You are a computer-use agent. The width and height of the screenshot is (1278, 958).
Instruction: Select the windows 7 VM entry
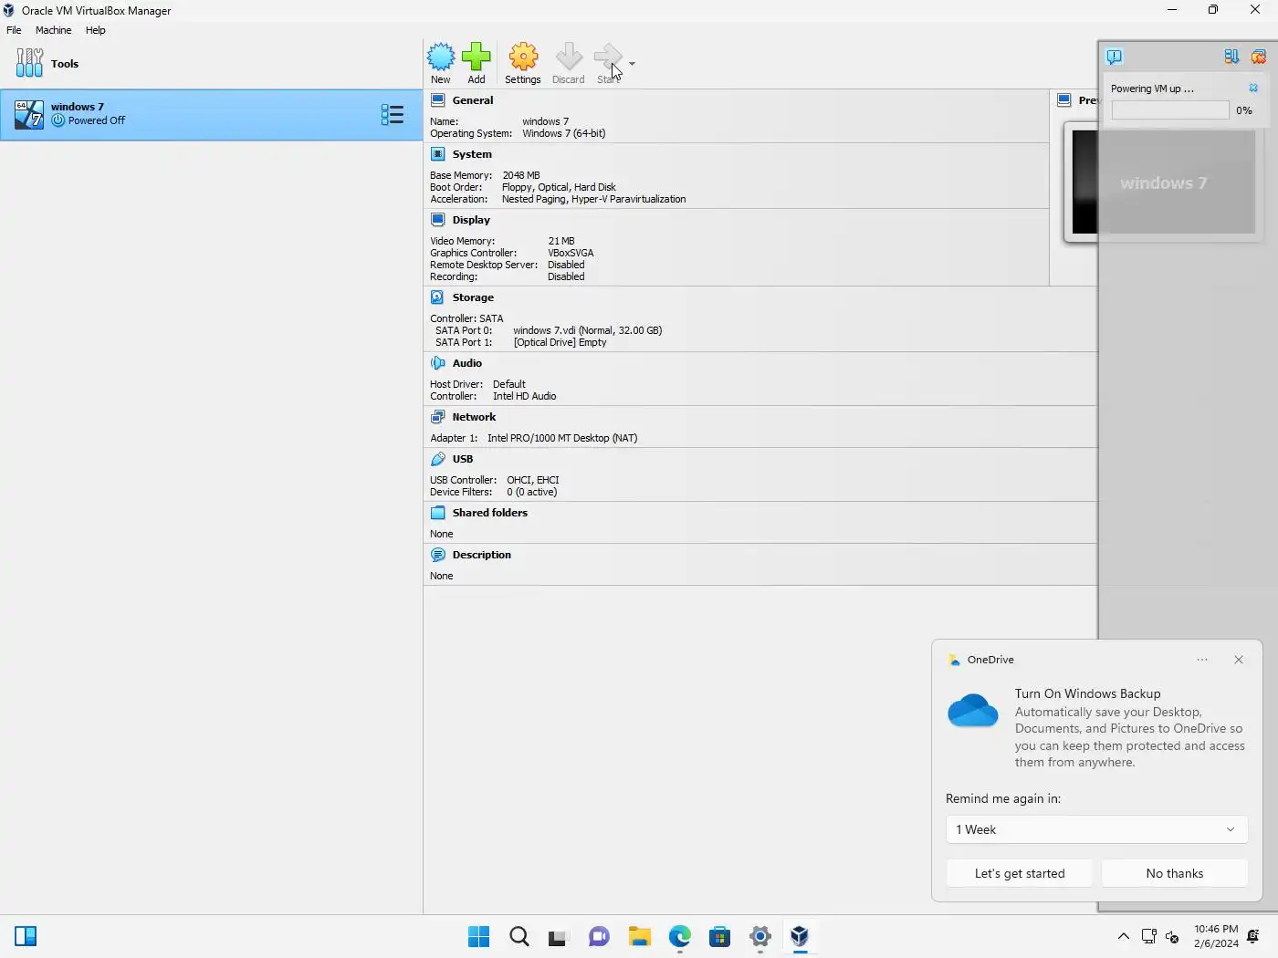click(211, 114)
